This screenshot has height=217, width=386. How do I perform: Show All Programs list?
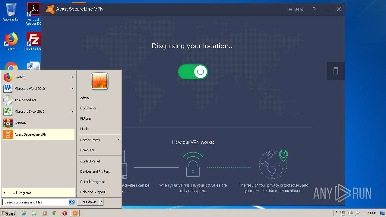(39, 193)
